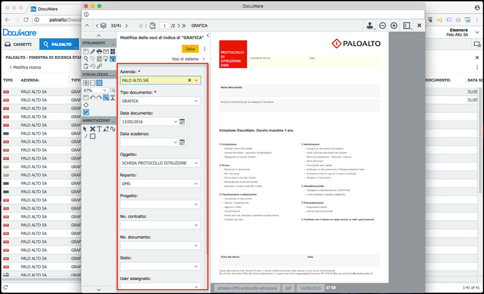
Task: Toggle the highlighted annotation edit pencil button
Action: 86,112
